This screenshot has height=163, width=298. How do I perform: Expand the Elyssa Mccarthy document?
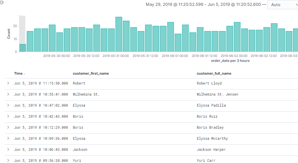(8, 139)
